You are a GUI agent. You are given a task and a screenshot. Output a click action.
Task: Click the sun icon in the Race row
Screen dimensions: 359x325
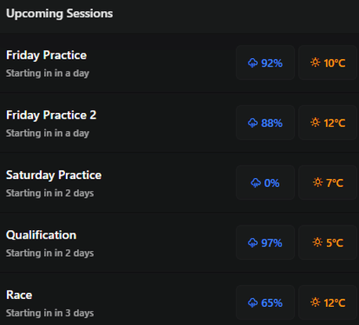tap(315, 302)
